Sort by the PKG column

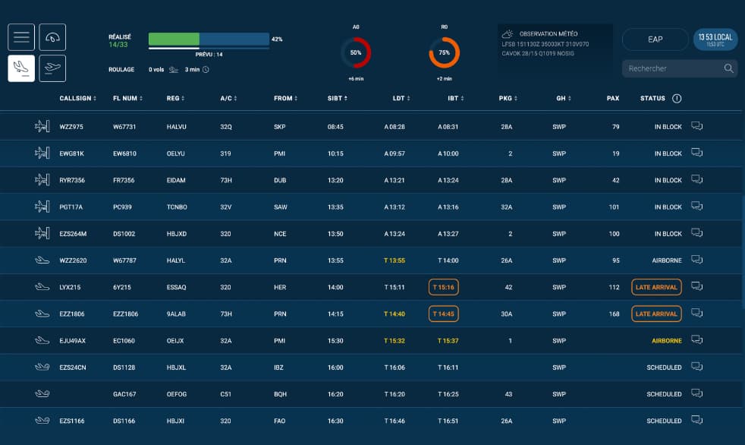click(508, 99)
